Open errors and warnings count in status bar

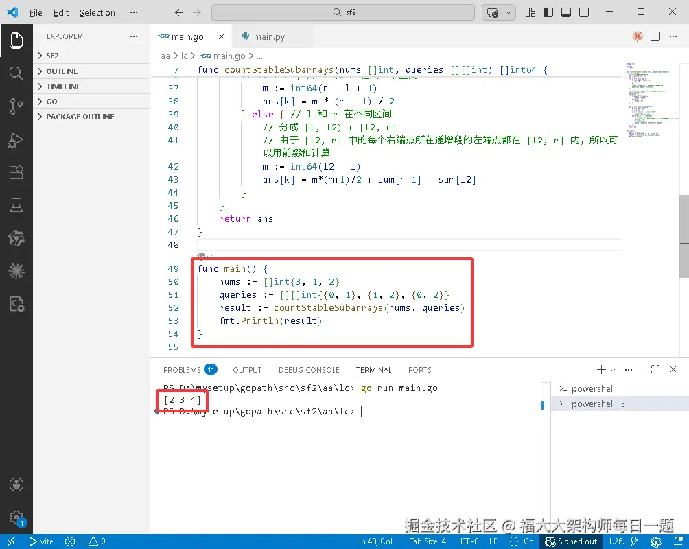[85, 541]
